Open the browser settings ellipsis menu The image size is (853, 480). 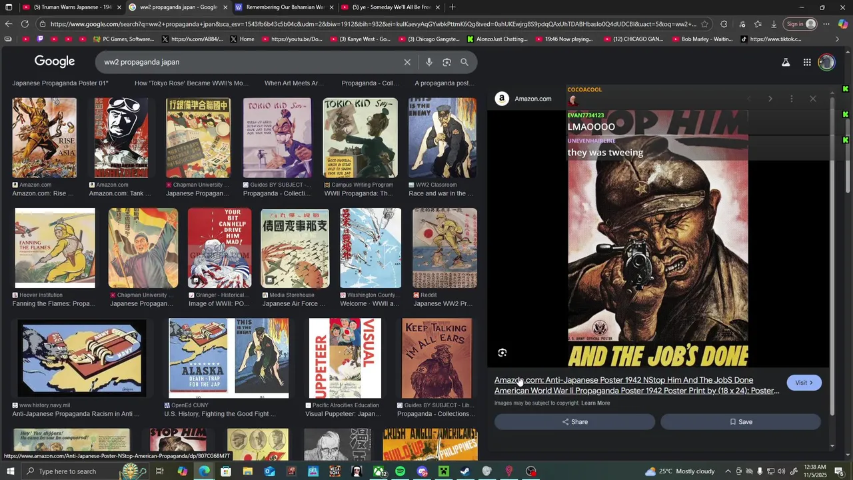(x=826, y=24)
